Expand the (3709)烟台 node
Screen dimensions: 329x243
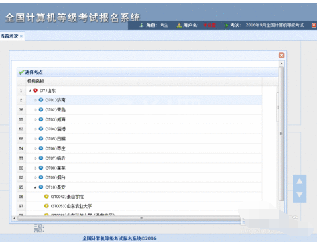[36, 177]
